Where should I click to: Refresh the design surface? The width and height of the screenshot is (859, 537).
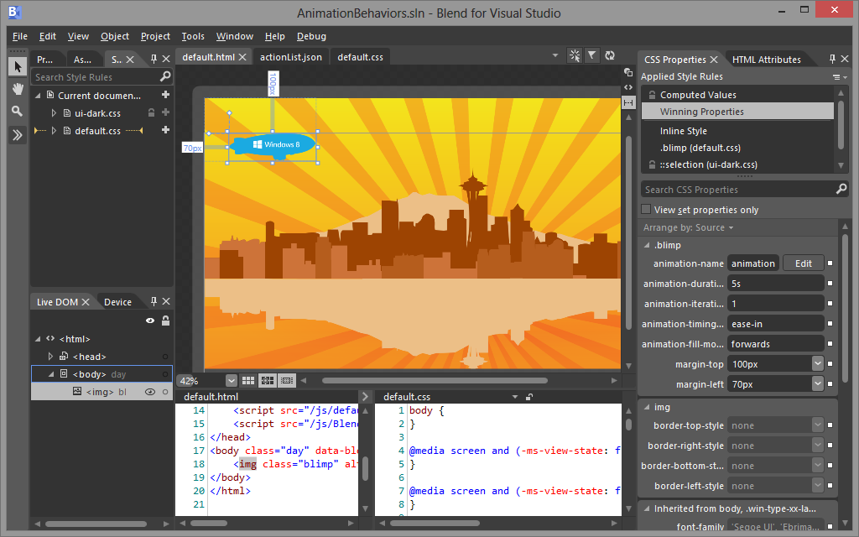(x=610, y=55)
